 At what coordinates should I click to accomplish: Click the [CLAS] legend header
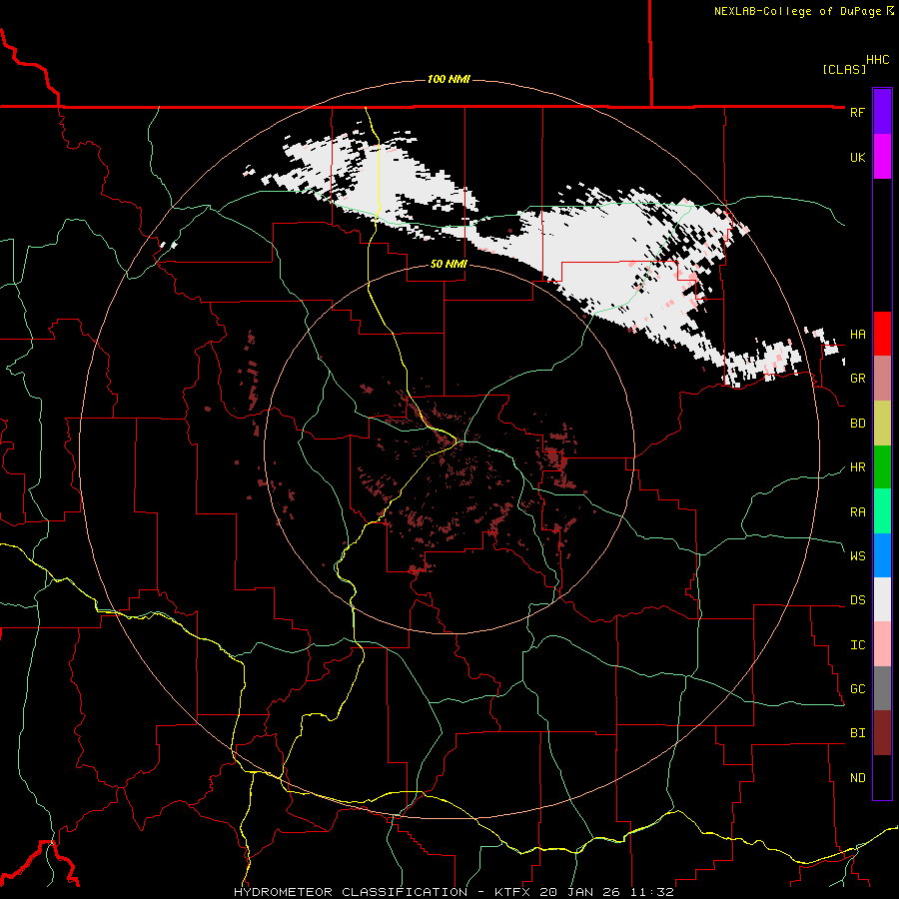click(843, 69)
